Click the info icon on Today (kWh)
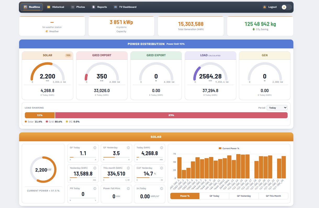The height and width of the screenshot is (208, 319). pyautogui.click(x=161, y=148)
